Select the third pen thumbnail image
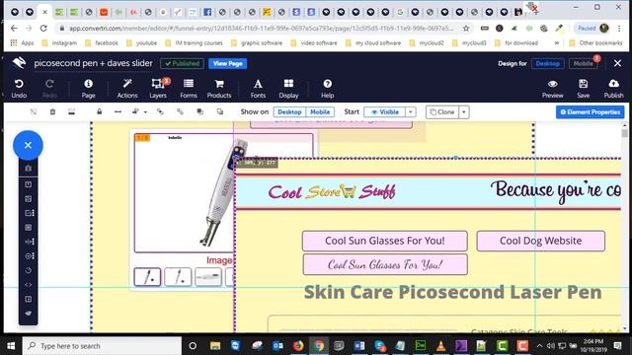Viewport: 632px width, 355px height. pyautogui.click(x=208, y=277)
